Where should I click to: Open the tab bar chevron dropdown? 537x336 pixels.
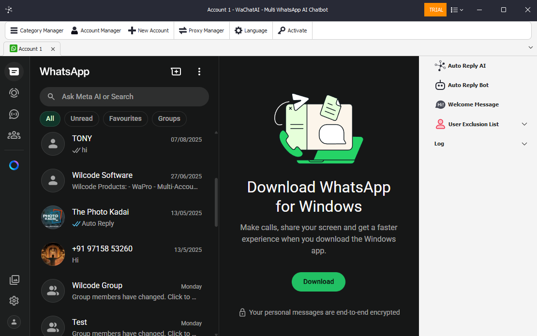click(530, 47)
